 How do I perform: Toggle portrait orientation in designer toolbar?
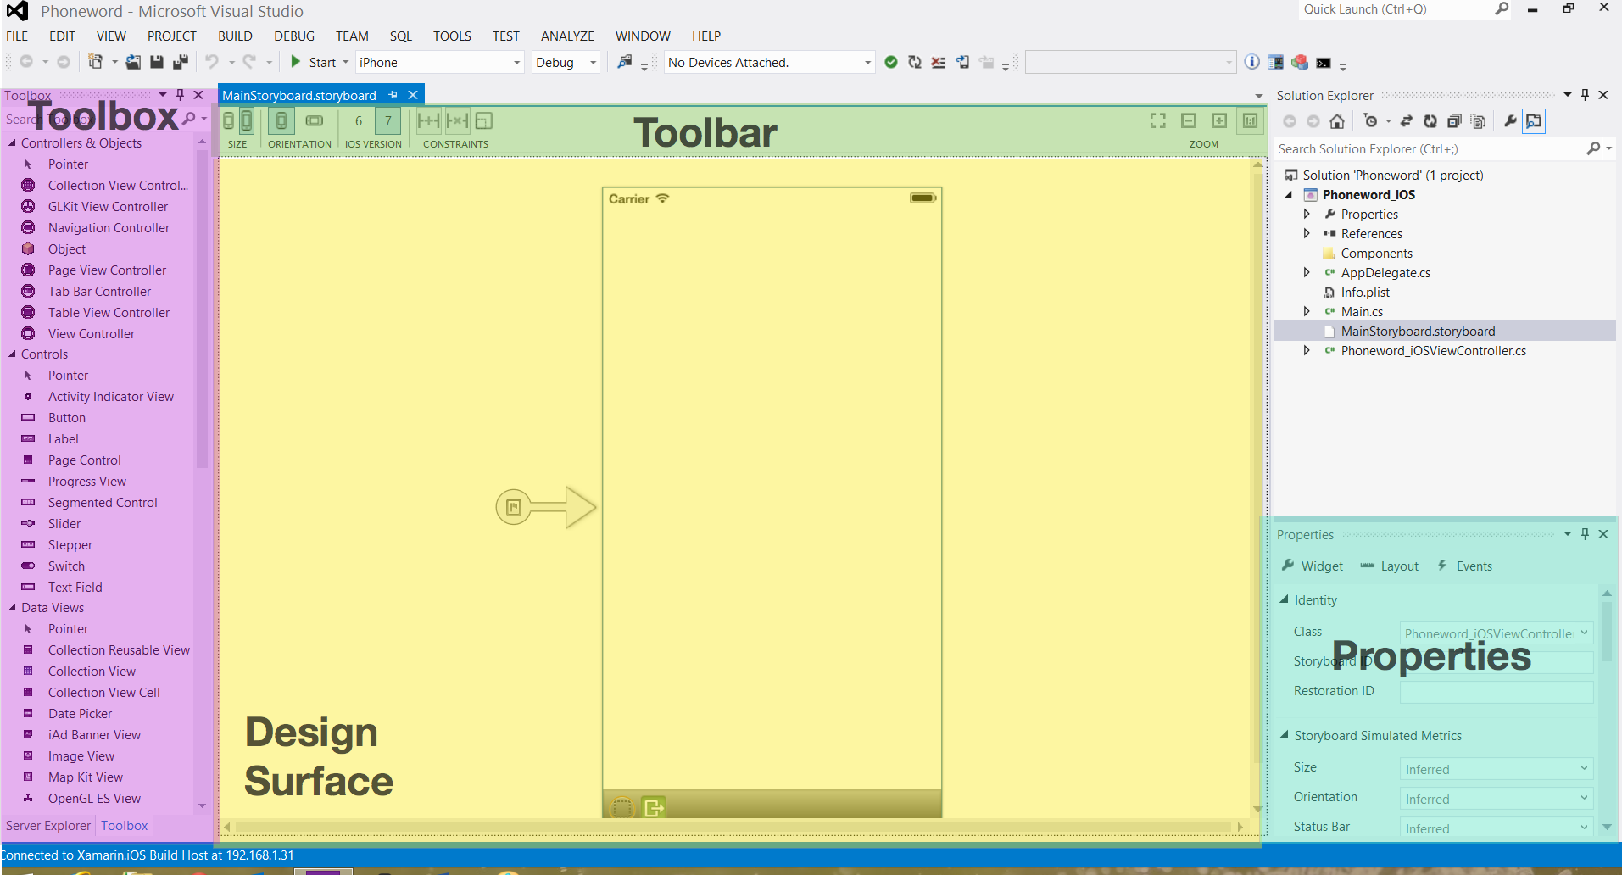[x=281, y=120]
